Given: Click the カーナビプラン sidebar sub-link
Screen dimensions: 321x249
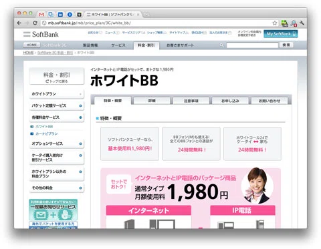Looking at the screenshot, I should [x=47, y=134].
